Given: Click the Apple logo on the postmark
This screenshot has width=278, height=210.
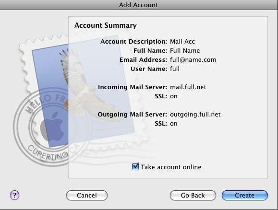Looking at the screenshot, I should tap(53, 127).
